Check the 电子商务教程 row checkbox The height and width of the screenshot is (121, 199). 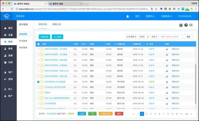click(38, 104)
